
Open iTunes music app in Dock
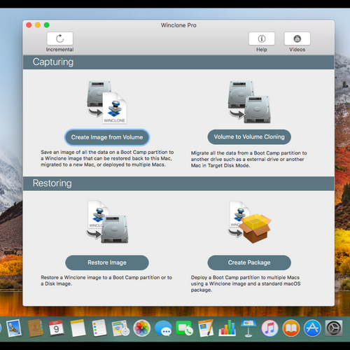click(269, 328)
